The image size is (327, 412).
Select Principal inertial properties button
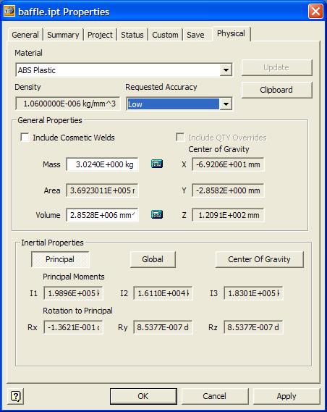(x=60, y=259)
